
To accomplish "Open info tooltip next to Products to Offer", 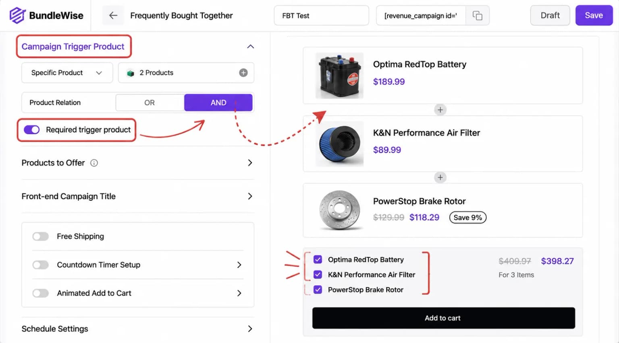I will click(94, 163).
